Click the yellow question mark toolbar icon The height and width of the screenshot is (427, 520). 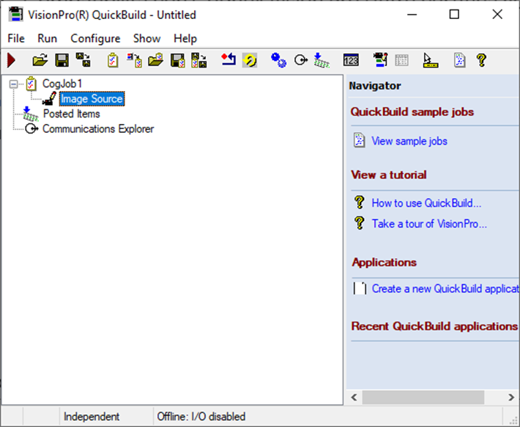click(x=481, y=60)
